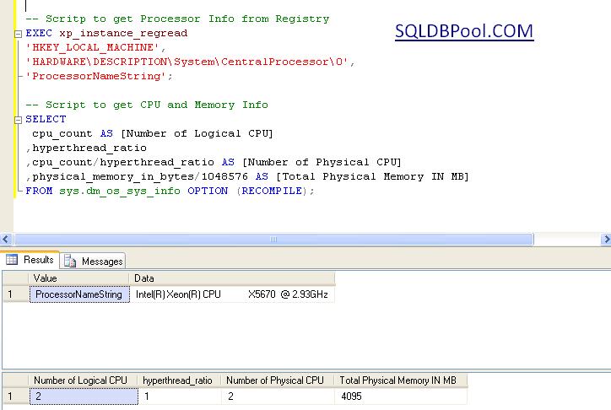Viewport: 611px width, 410px height.
Task: Select the Results tab
Action: tap(31, 261)
